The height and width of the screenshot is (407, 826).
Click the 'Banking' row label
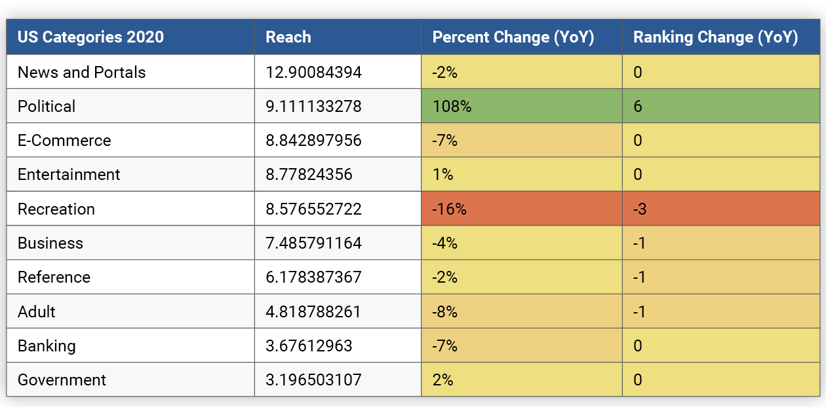tap(47, 345)
